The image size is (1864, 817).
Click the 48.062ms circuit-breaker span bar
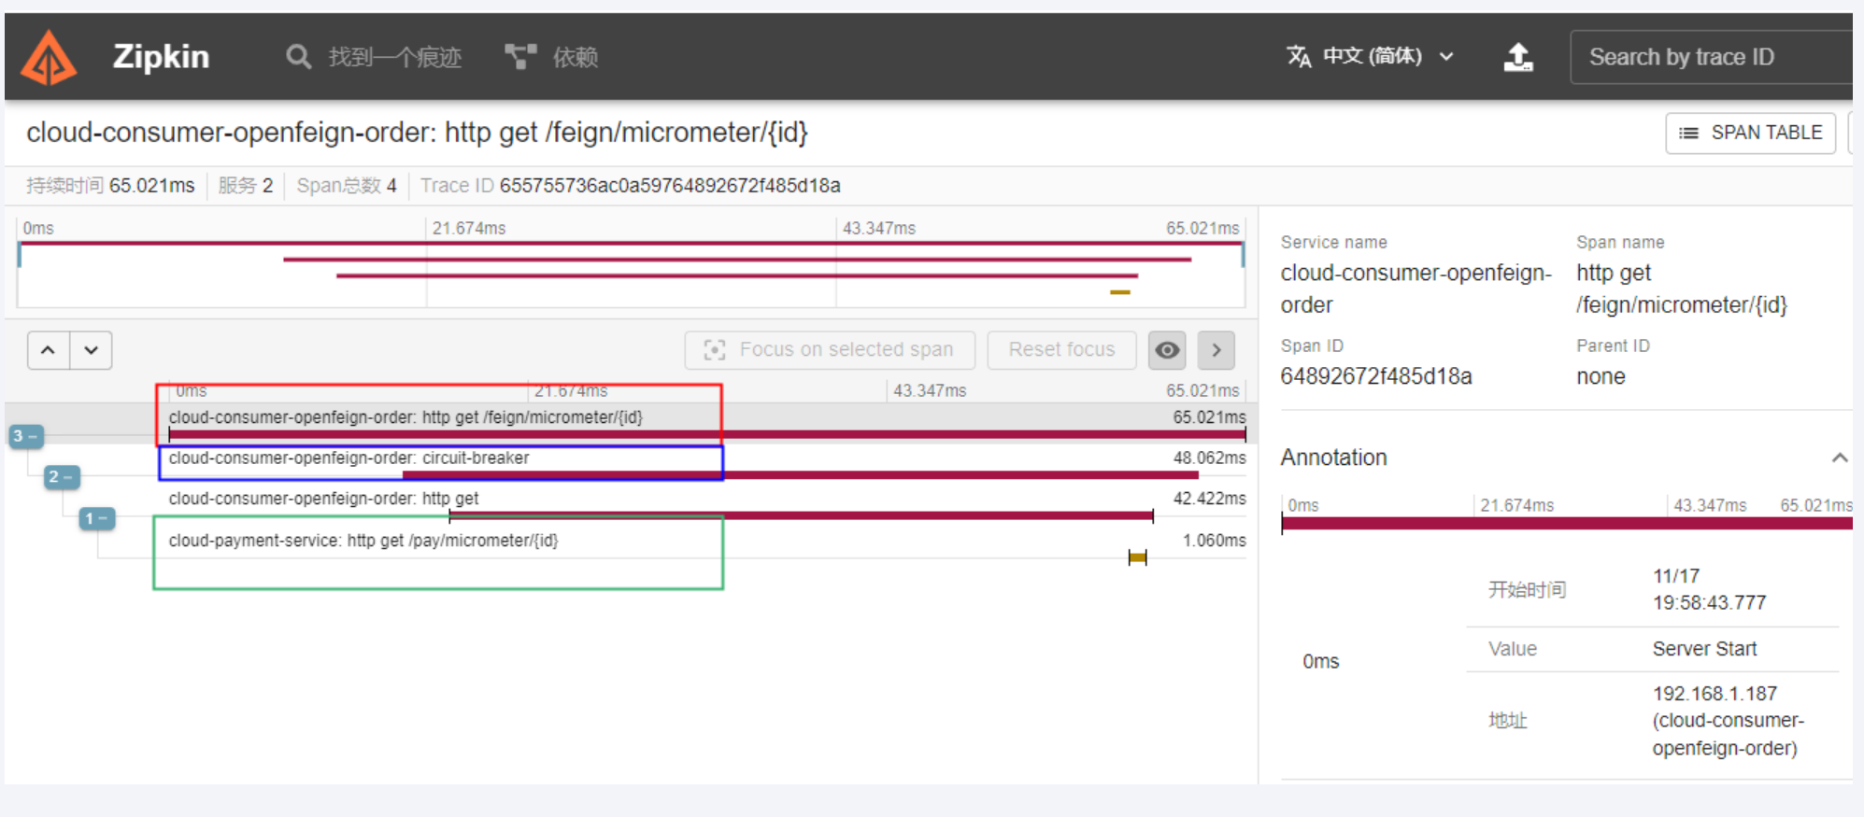[x=800, y=475]
